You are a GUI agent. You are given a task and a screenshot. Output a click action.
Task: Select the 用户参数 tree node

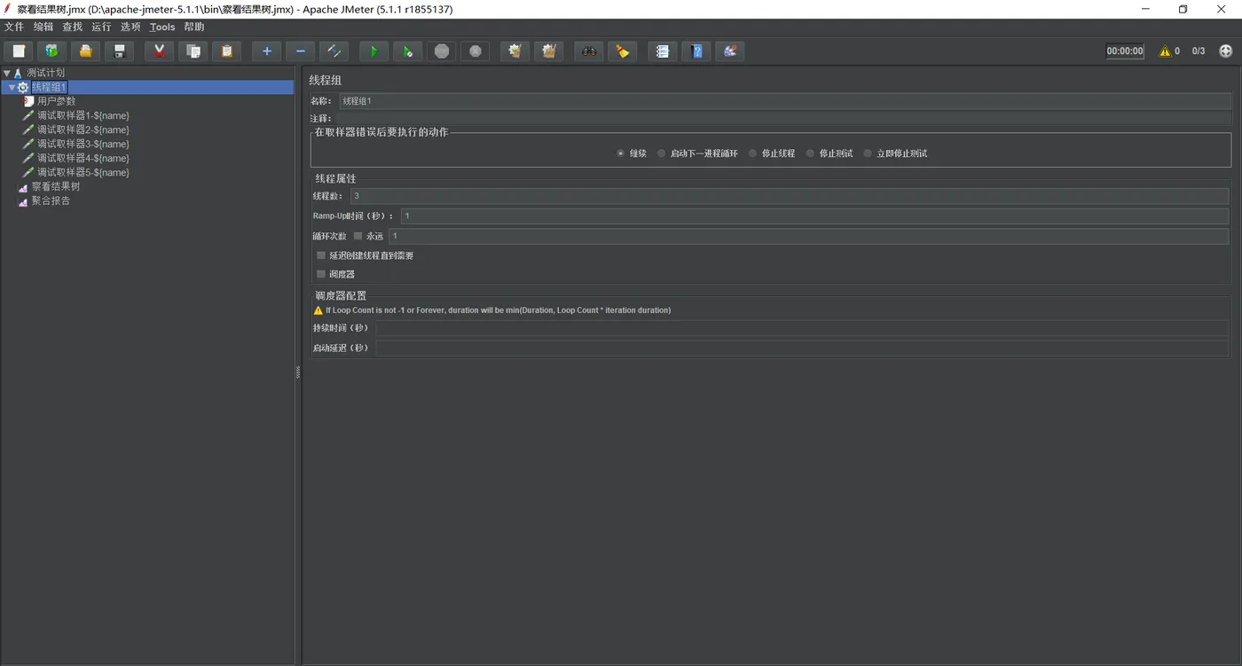56,101
